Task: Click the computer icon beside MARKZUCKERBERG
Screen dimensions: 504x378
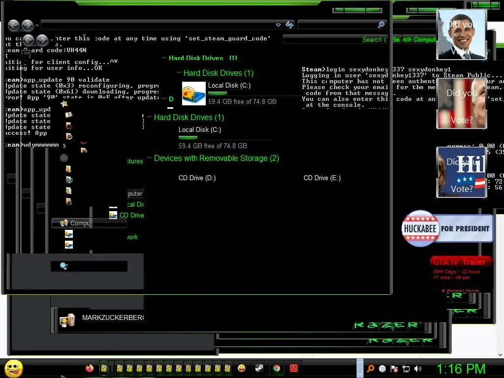Action: 67,320
